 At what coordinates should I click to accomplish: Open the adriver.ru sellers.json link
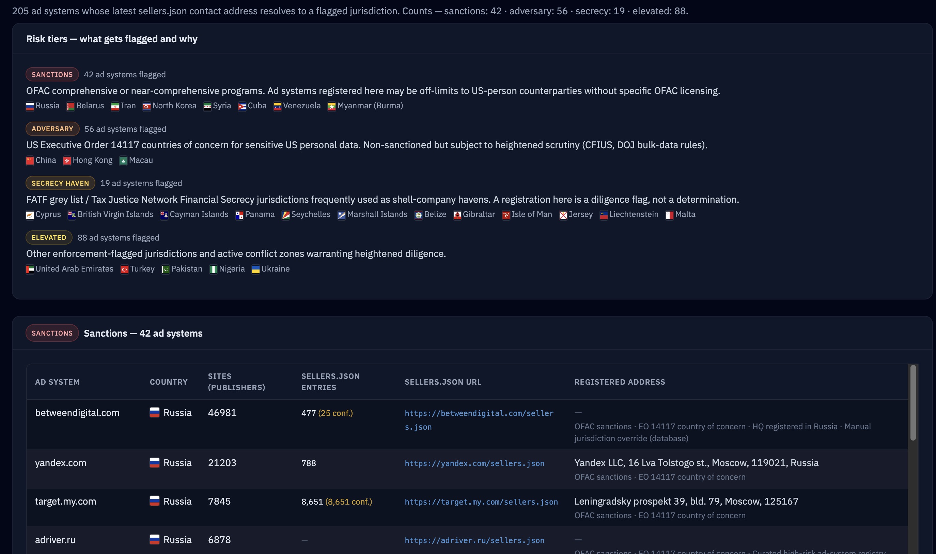474,540
